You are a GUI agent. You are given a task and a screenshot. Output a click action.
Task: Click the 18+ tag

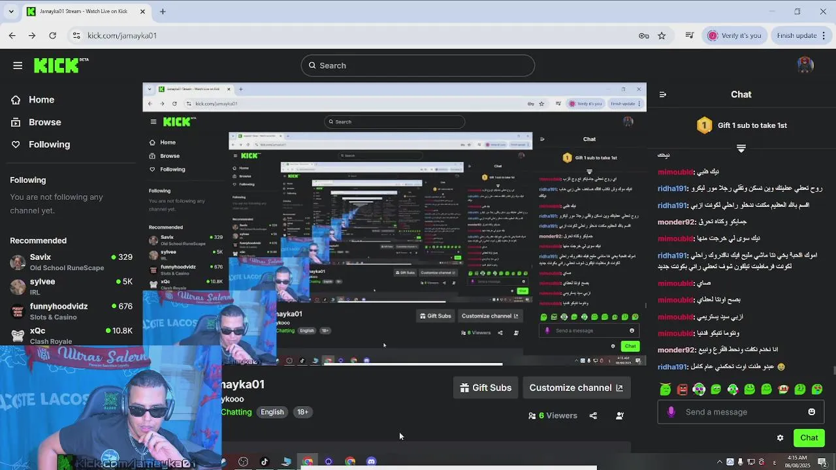point(302,412)
